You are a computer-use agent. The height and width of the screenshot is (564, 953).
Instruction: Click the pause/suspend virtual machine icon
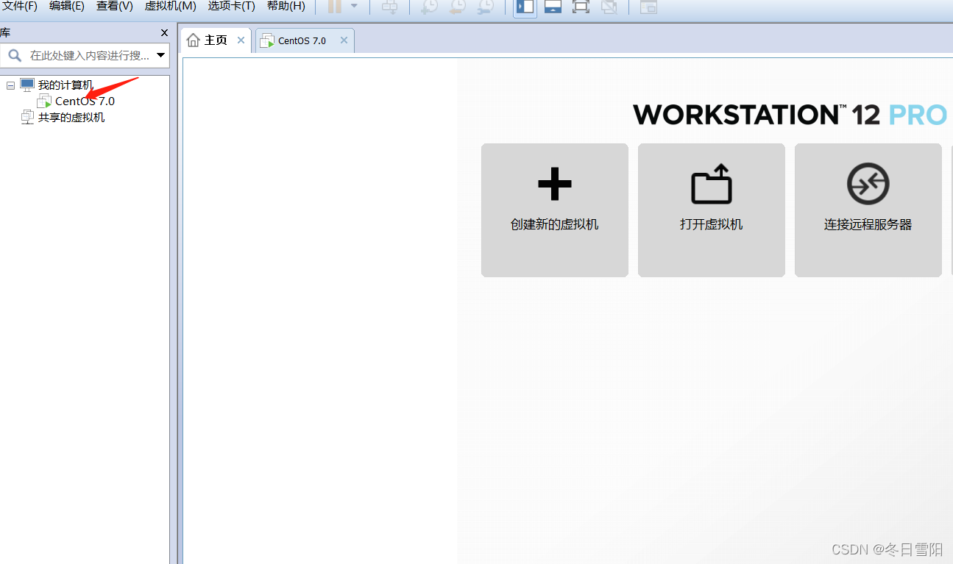click(x=335, y=7)
